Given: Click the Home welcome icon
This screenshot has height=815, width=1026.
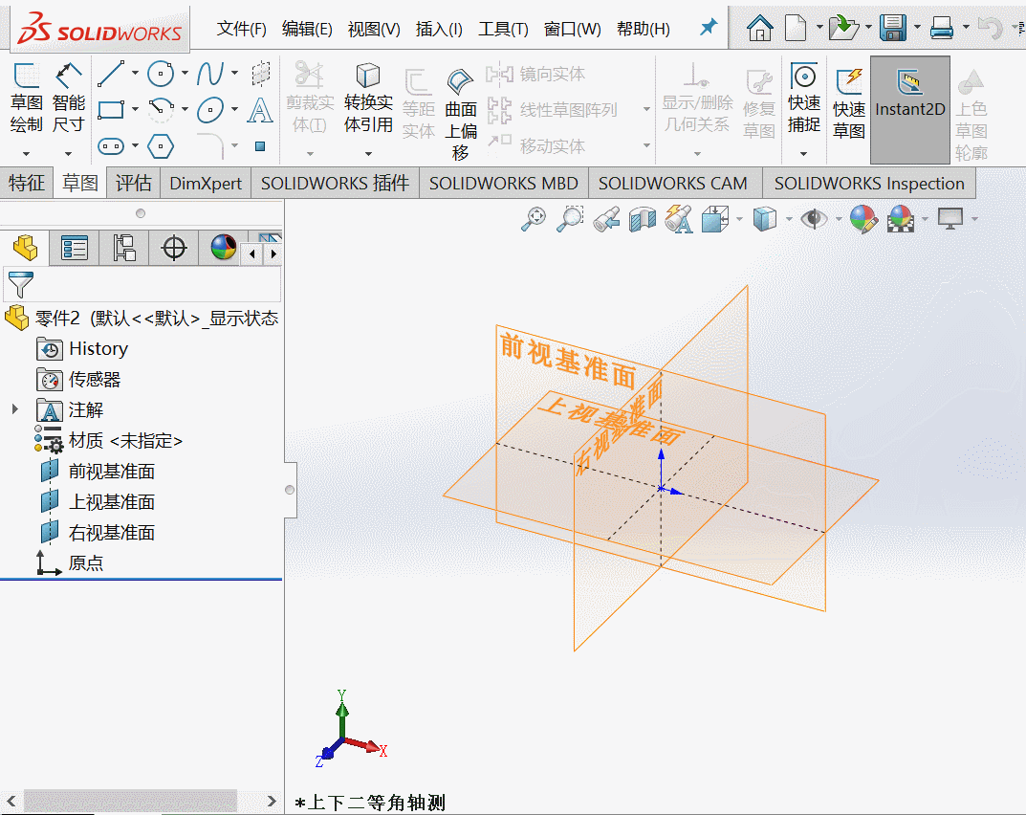Looking at the screenshot, I should point(759,28).
